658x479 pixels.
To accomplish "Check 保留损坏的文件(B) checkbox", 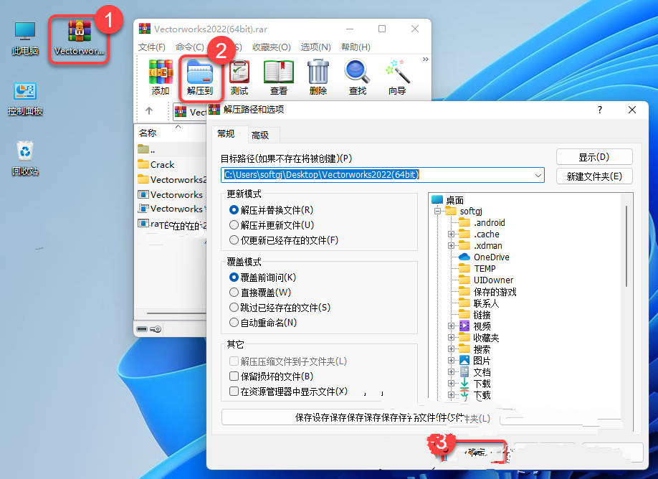I will click(x=234, y=376).
